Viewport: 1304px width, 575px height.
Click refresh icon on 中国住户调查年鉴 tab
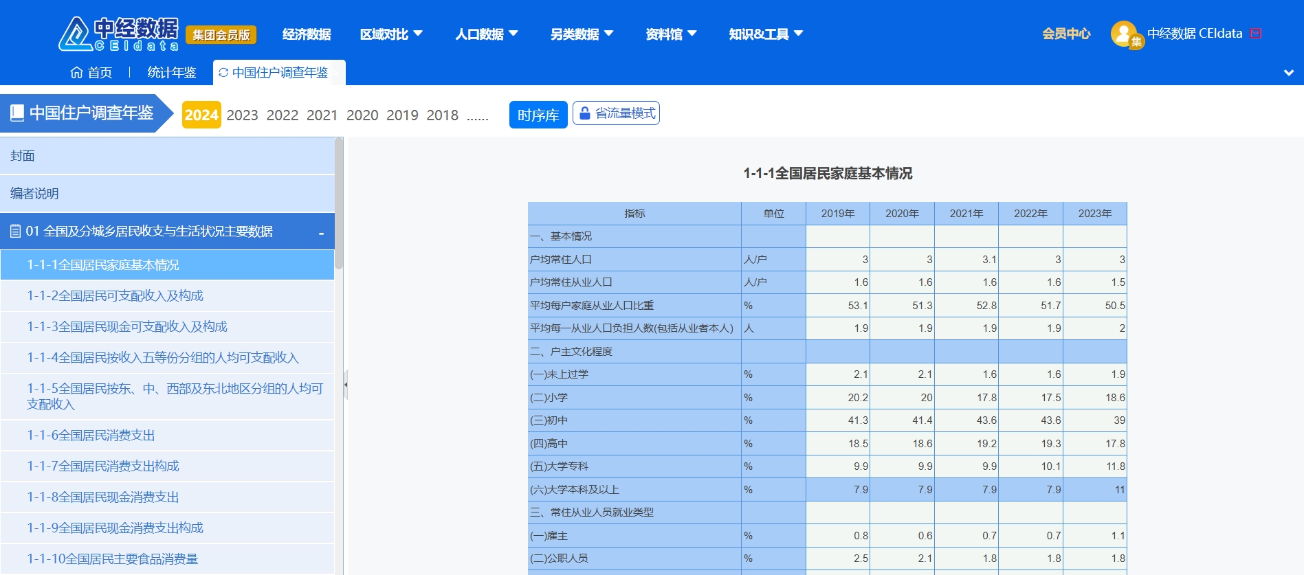coord(223,73)
